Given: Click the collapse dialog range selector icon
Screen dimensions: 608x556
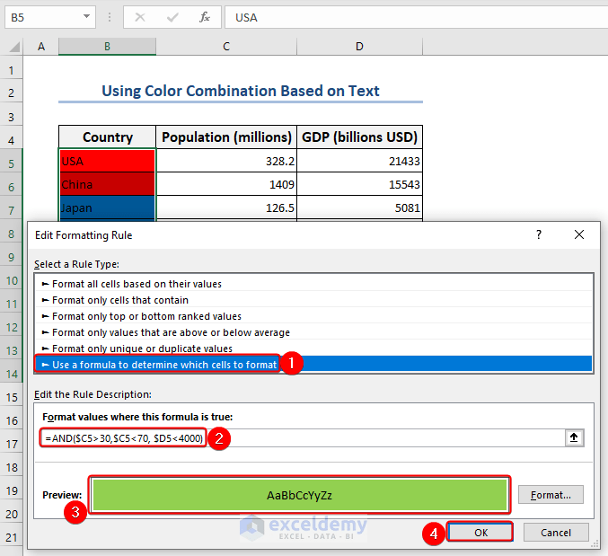Looking at the screenshot, I should coord(574,438).
